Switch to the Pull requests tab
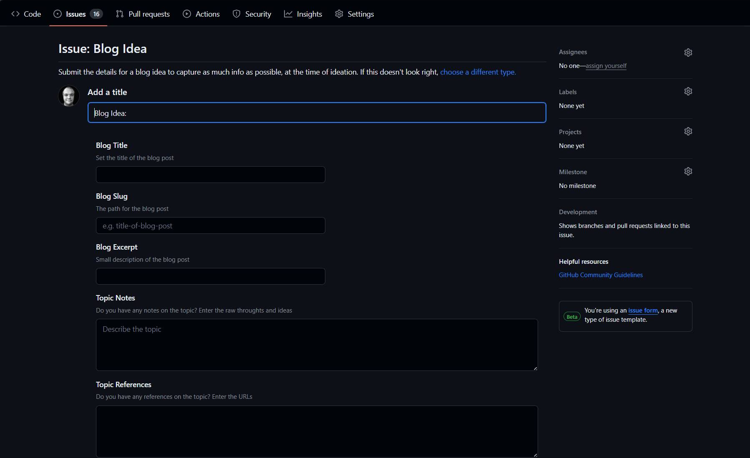The width and height of the screenshot is (750, 458). tap(143, 14)
